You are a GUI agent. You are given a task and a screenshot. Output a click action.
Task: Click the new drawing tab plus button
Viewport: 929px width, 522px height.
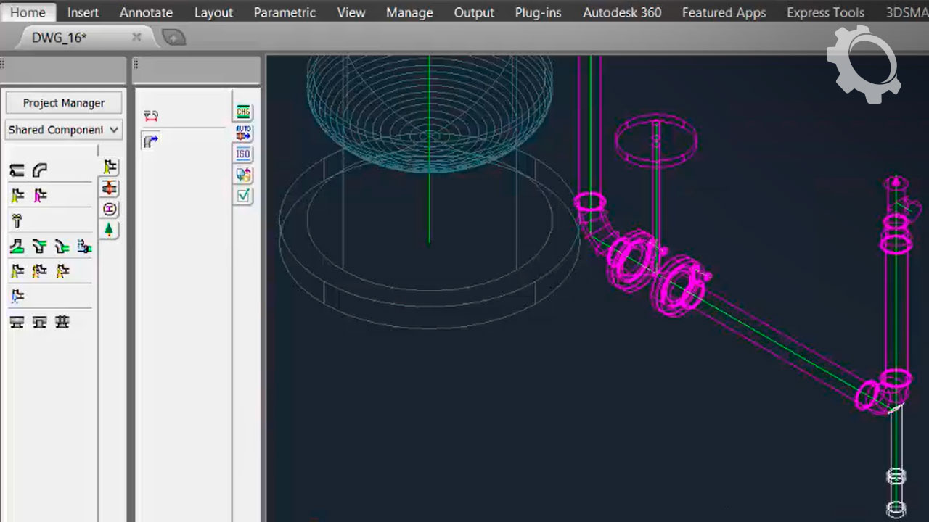click(x=173, y=38)
